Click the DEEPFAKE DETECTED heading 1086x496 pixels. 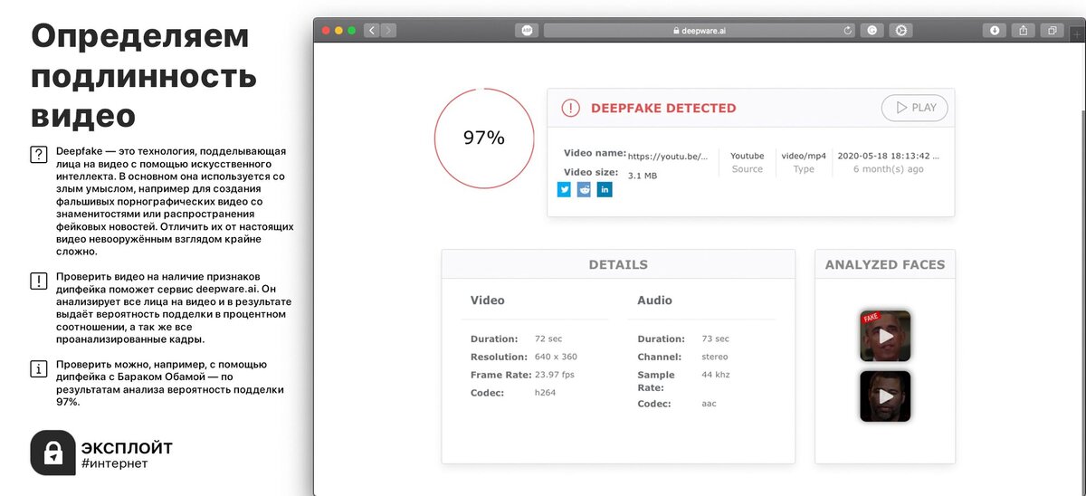(663, 108)
